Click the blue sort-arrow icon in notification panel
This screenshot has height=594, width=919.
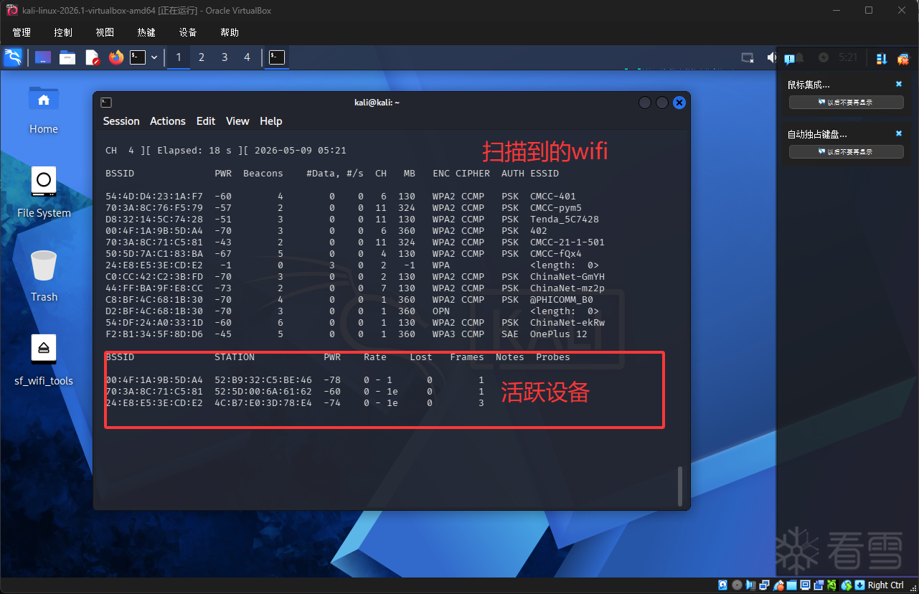coord(882,59)
